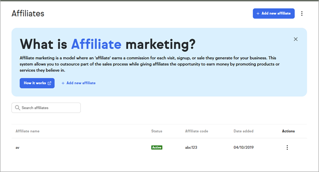The image size is (319, 172).
Task: Select the affiliate name av
Action: [x=18, y=147]
